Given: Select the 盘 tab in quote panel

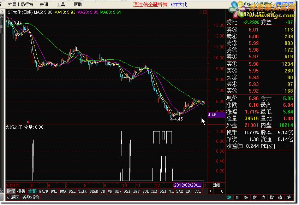Looking at the screenshot, I should (x=255, y=198).
